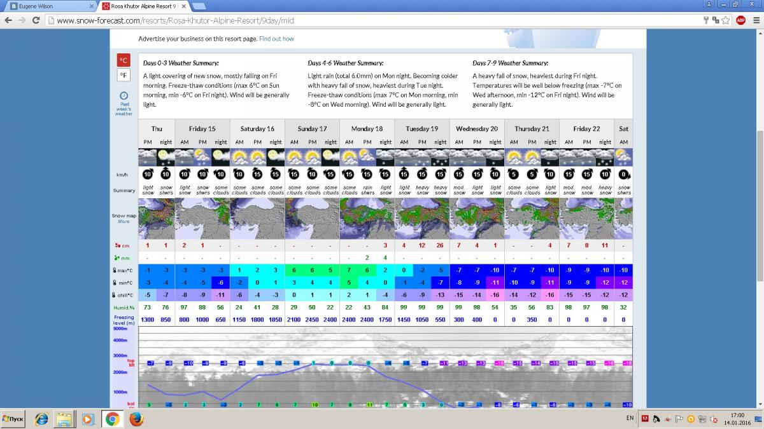
Task: Click the 'Monday 18' day header
Action: 367,128
